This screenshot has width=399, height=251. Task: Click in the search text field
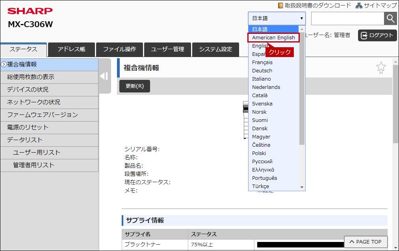(x=347, y=18)
